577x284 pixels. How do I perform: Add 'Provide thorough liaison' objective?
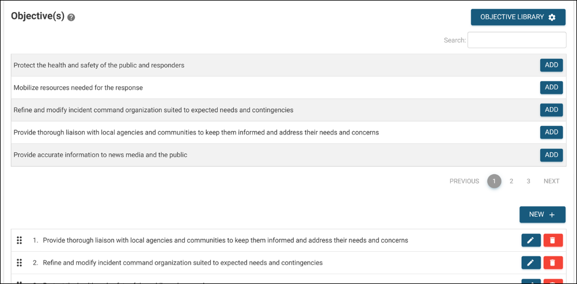point(551,132)
